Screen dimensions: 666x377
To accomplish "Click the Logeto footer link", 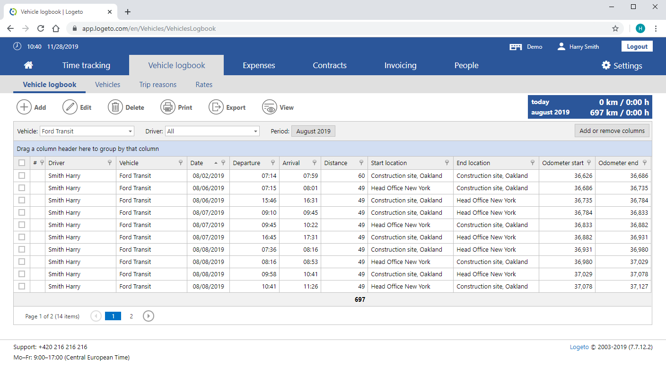I will point(579,347).
